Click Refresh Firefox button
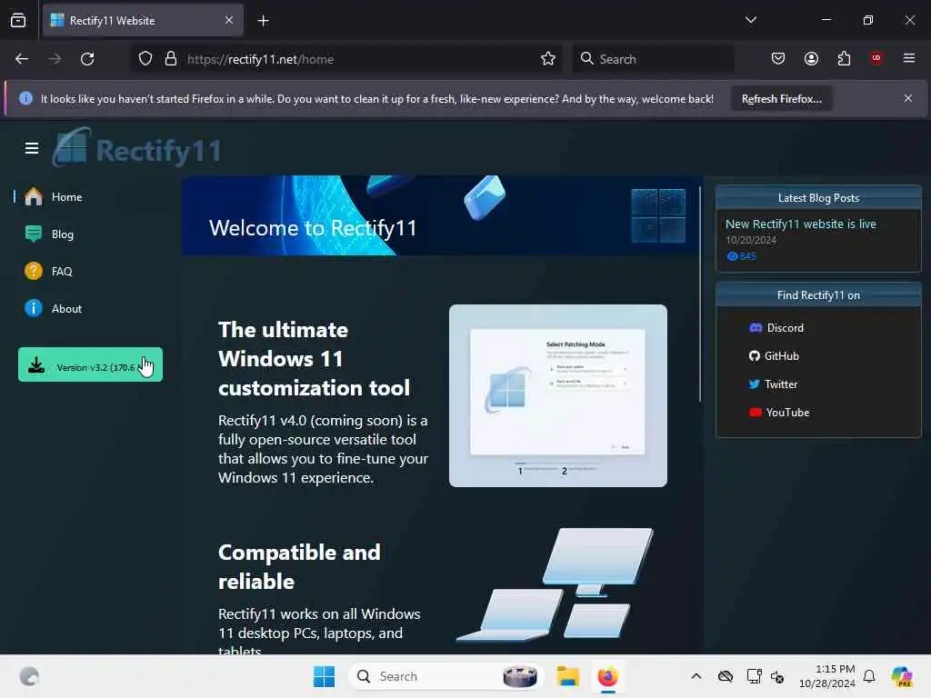The height and width of the screenshot is (698, 931). [x=781, y=99]
